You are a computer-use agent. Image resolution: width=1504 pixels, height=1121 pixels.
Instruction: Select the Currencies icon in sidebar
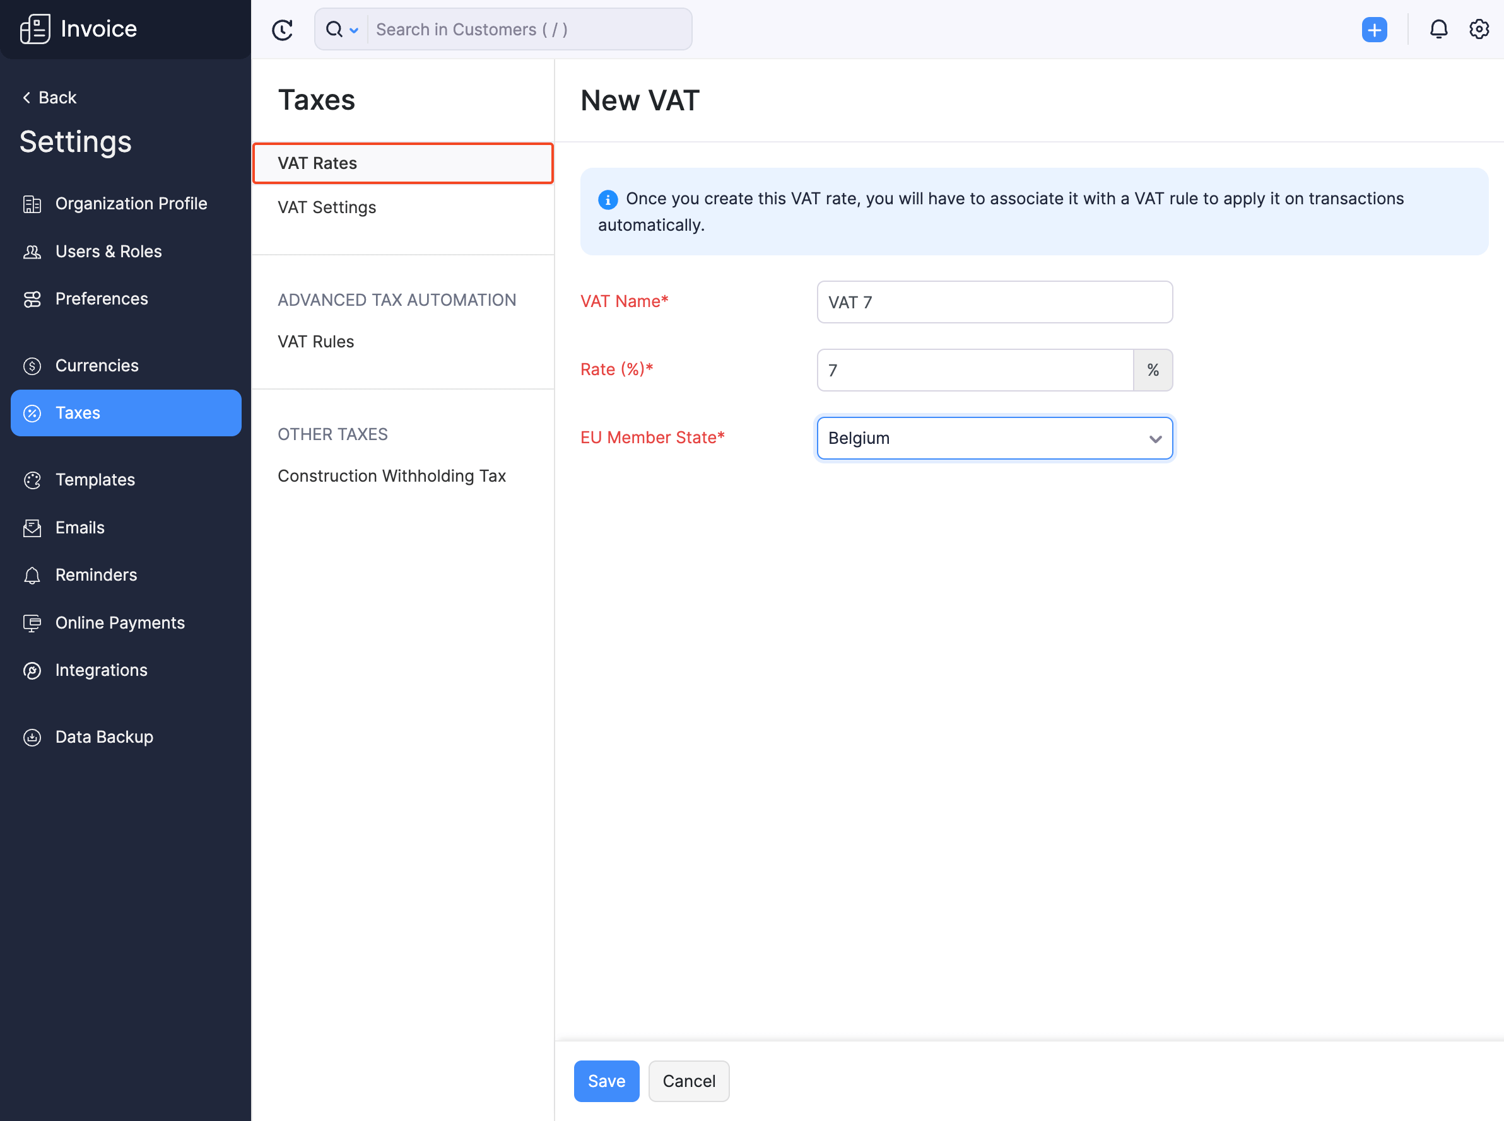click(33, 365)
